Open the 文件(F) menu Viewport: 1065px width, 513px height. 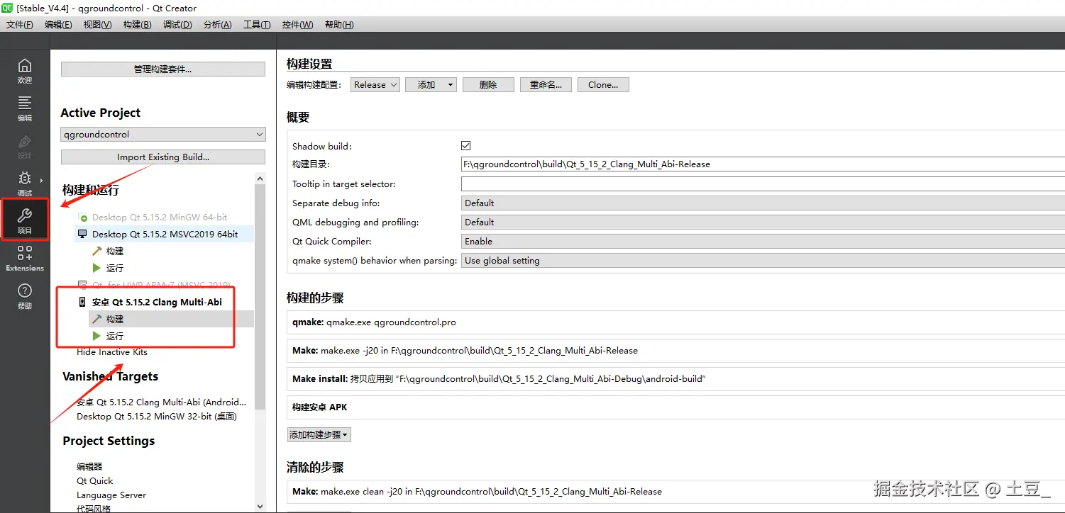tap(20, 24)
